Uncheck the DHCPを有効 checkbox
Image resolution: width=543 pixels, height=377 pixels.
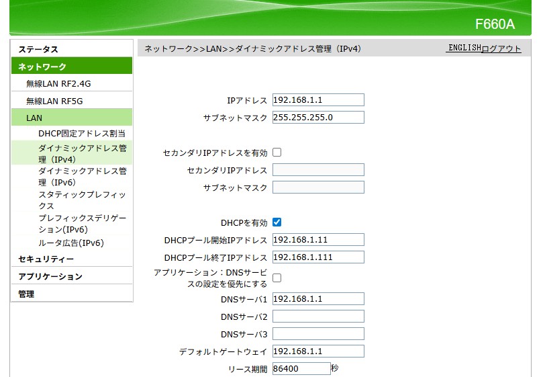tap(277, 222)
